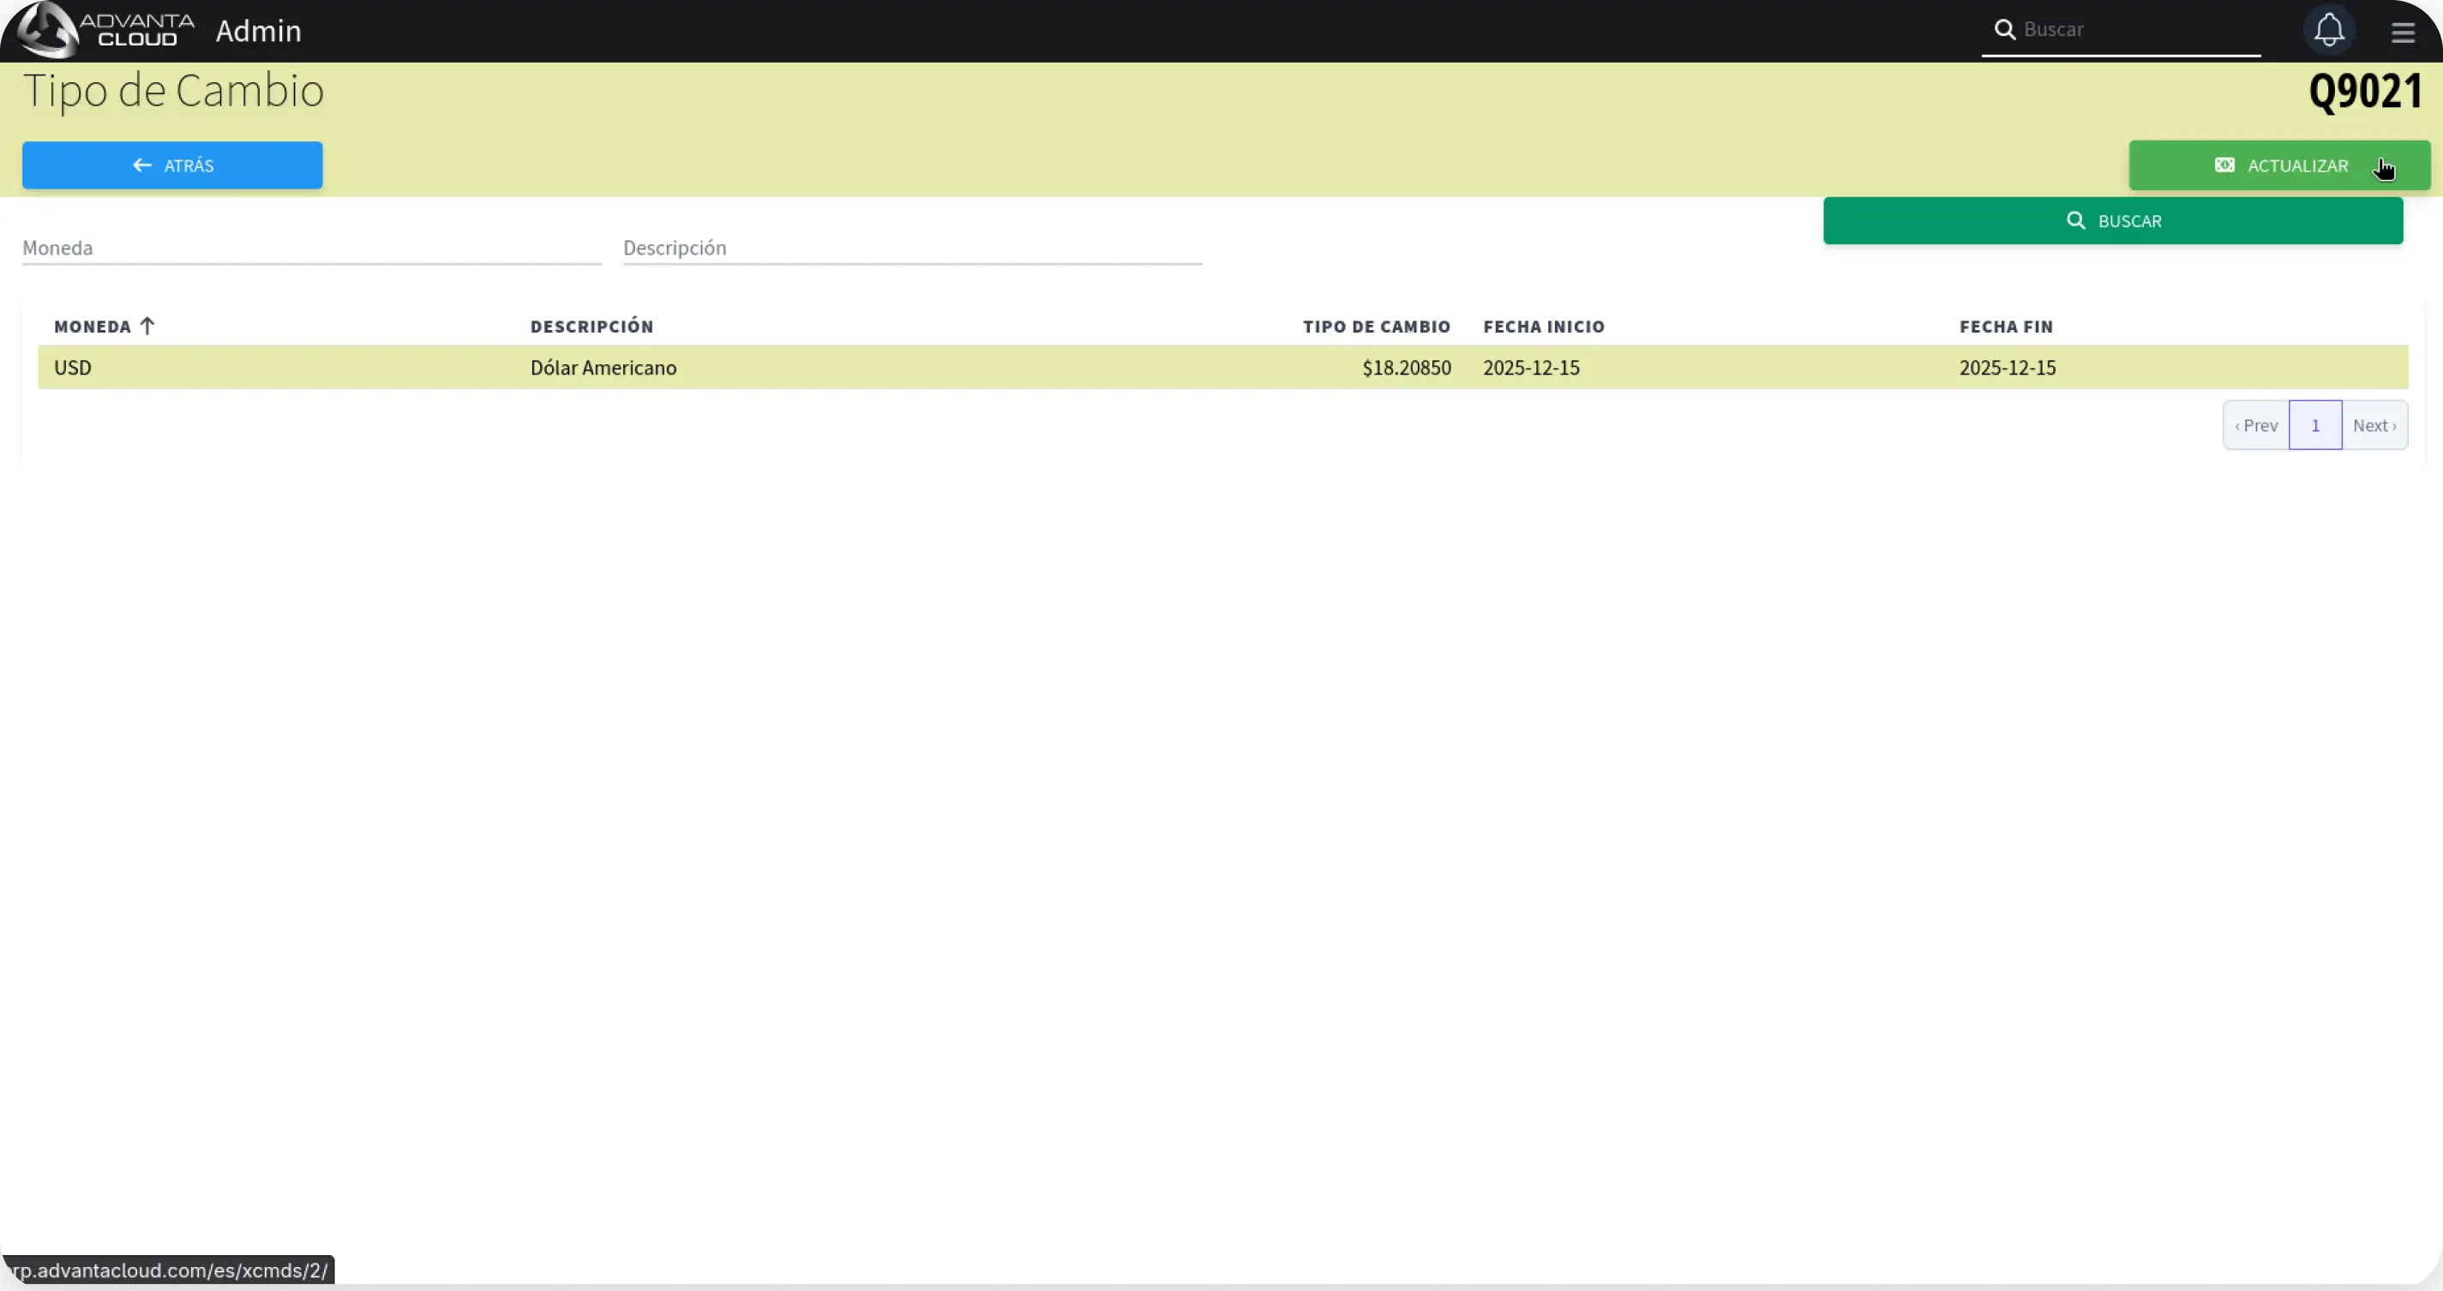The height and width of the screenshot is (1291, 2443).
Task: Click the Advanta Cloud logo
Action: pyautogui.click(x=106, y=30)
